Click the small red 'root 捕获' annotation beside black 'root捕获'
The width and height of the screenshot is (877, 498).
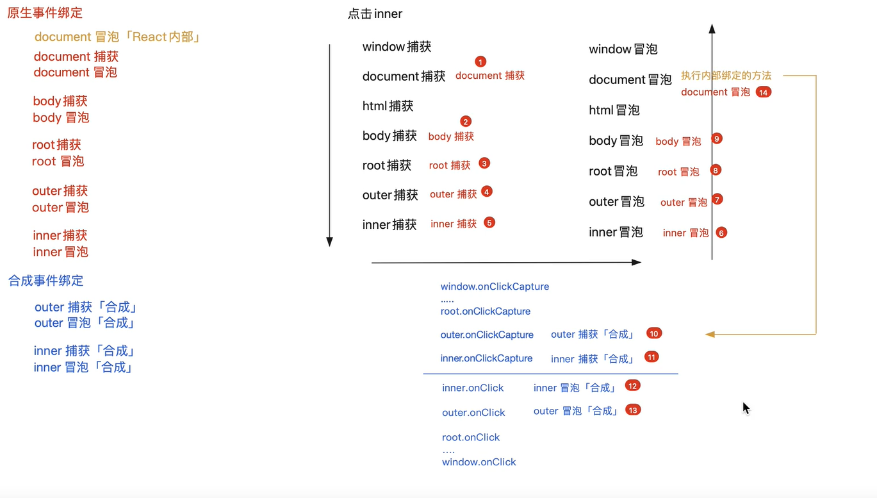tap(450, 165)
